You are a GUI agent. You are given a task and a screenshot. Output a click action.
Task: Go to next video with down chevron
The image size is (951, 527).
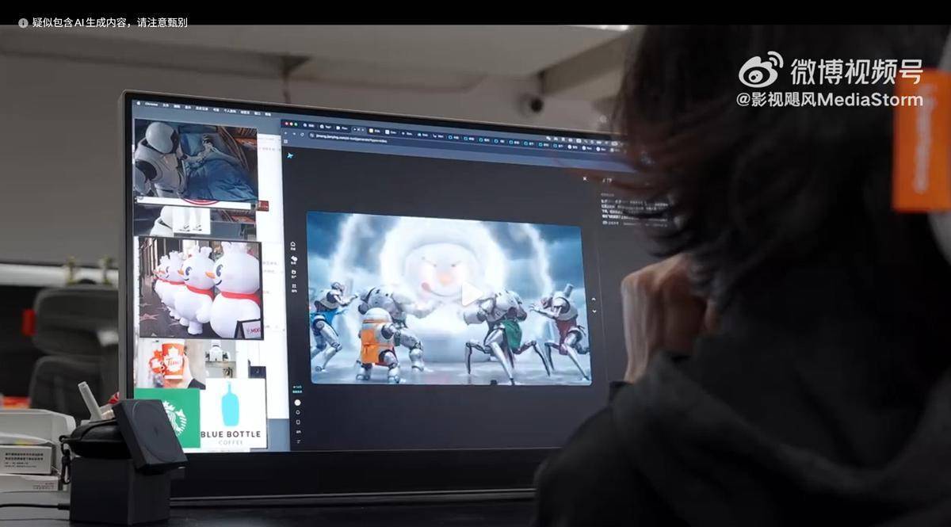coord(594,312)
